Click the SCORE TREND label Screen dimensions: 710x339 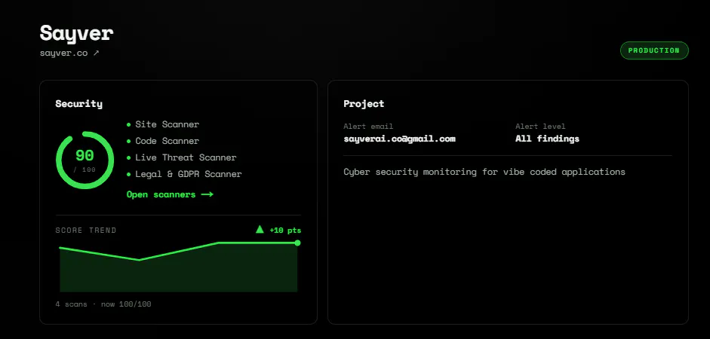[x=85, y=230]
